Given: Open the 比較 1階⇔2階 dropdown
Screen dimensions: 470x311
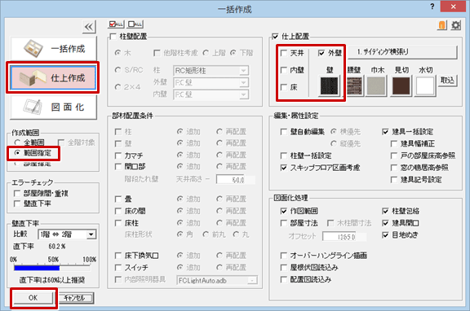Looking at the screenshot, I should click(x=67, y=234).
